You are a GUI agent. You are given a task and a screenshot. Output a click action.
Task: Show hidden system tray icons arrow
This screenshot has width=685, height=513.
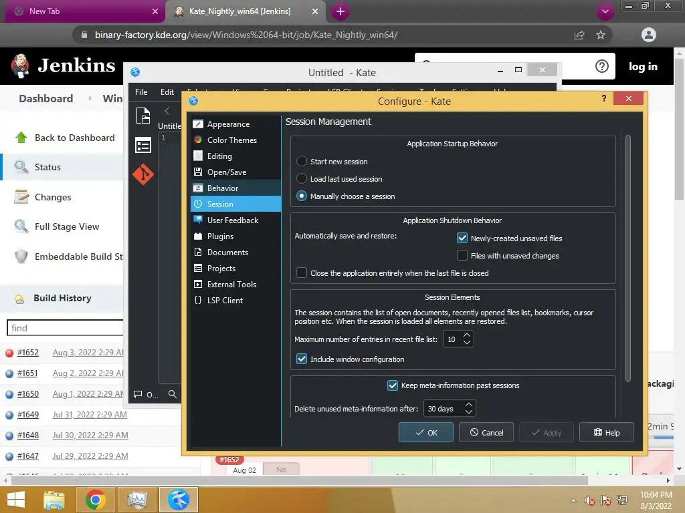pyautogui.click(x=573, y=500)
